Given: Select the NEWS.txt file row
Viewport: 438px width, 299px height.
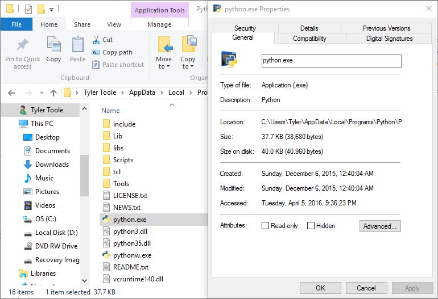Looking at the screenshot, I should tap(154, 207).
